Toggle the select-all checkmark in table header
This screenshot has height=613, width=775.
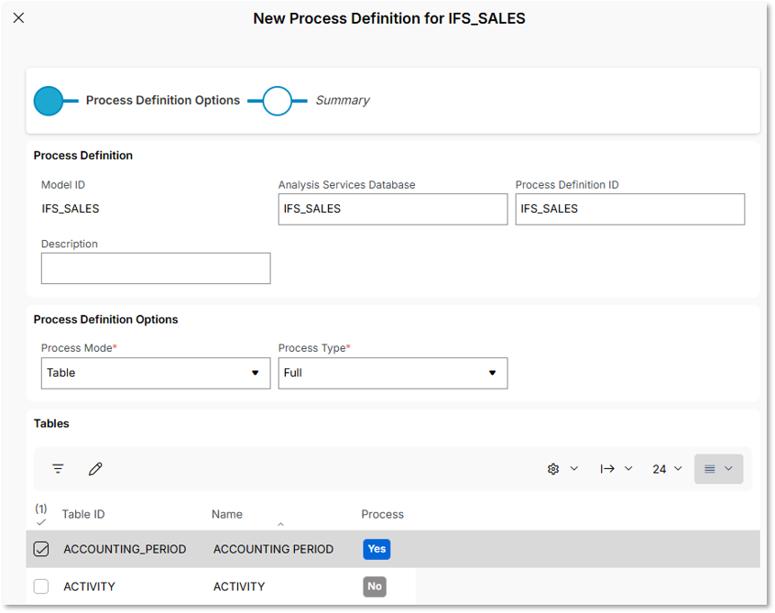point(41,522)
